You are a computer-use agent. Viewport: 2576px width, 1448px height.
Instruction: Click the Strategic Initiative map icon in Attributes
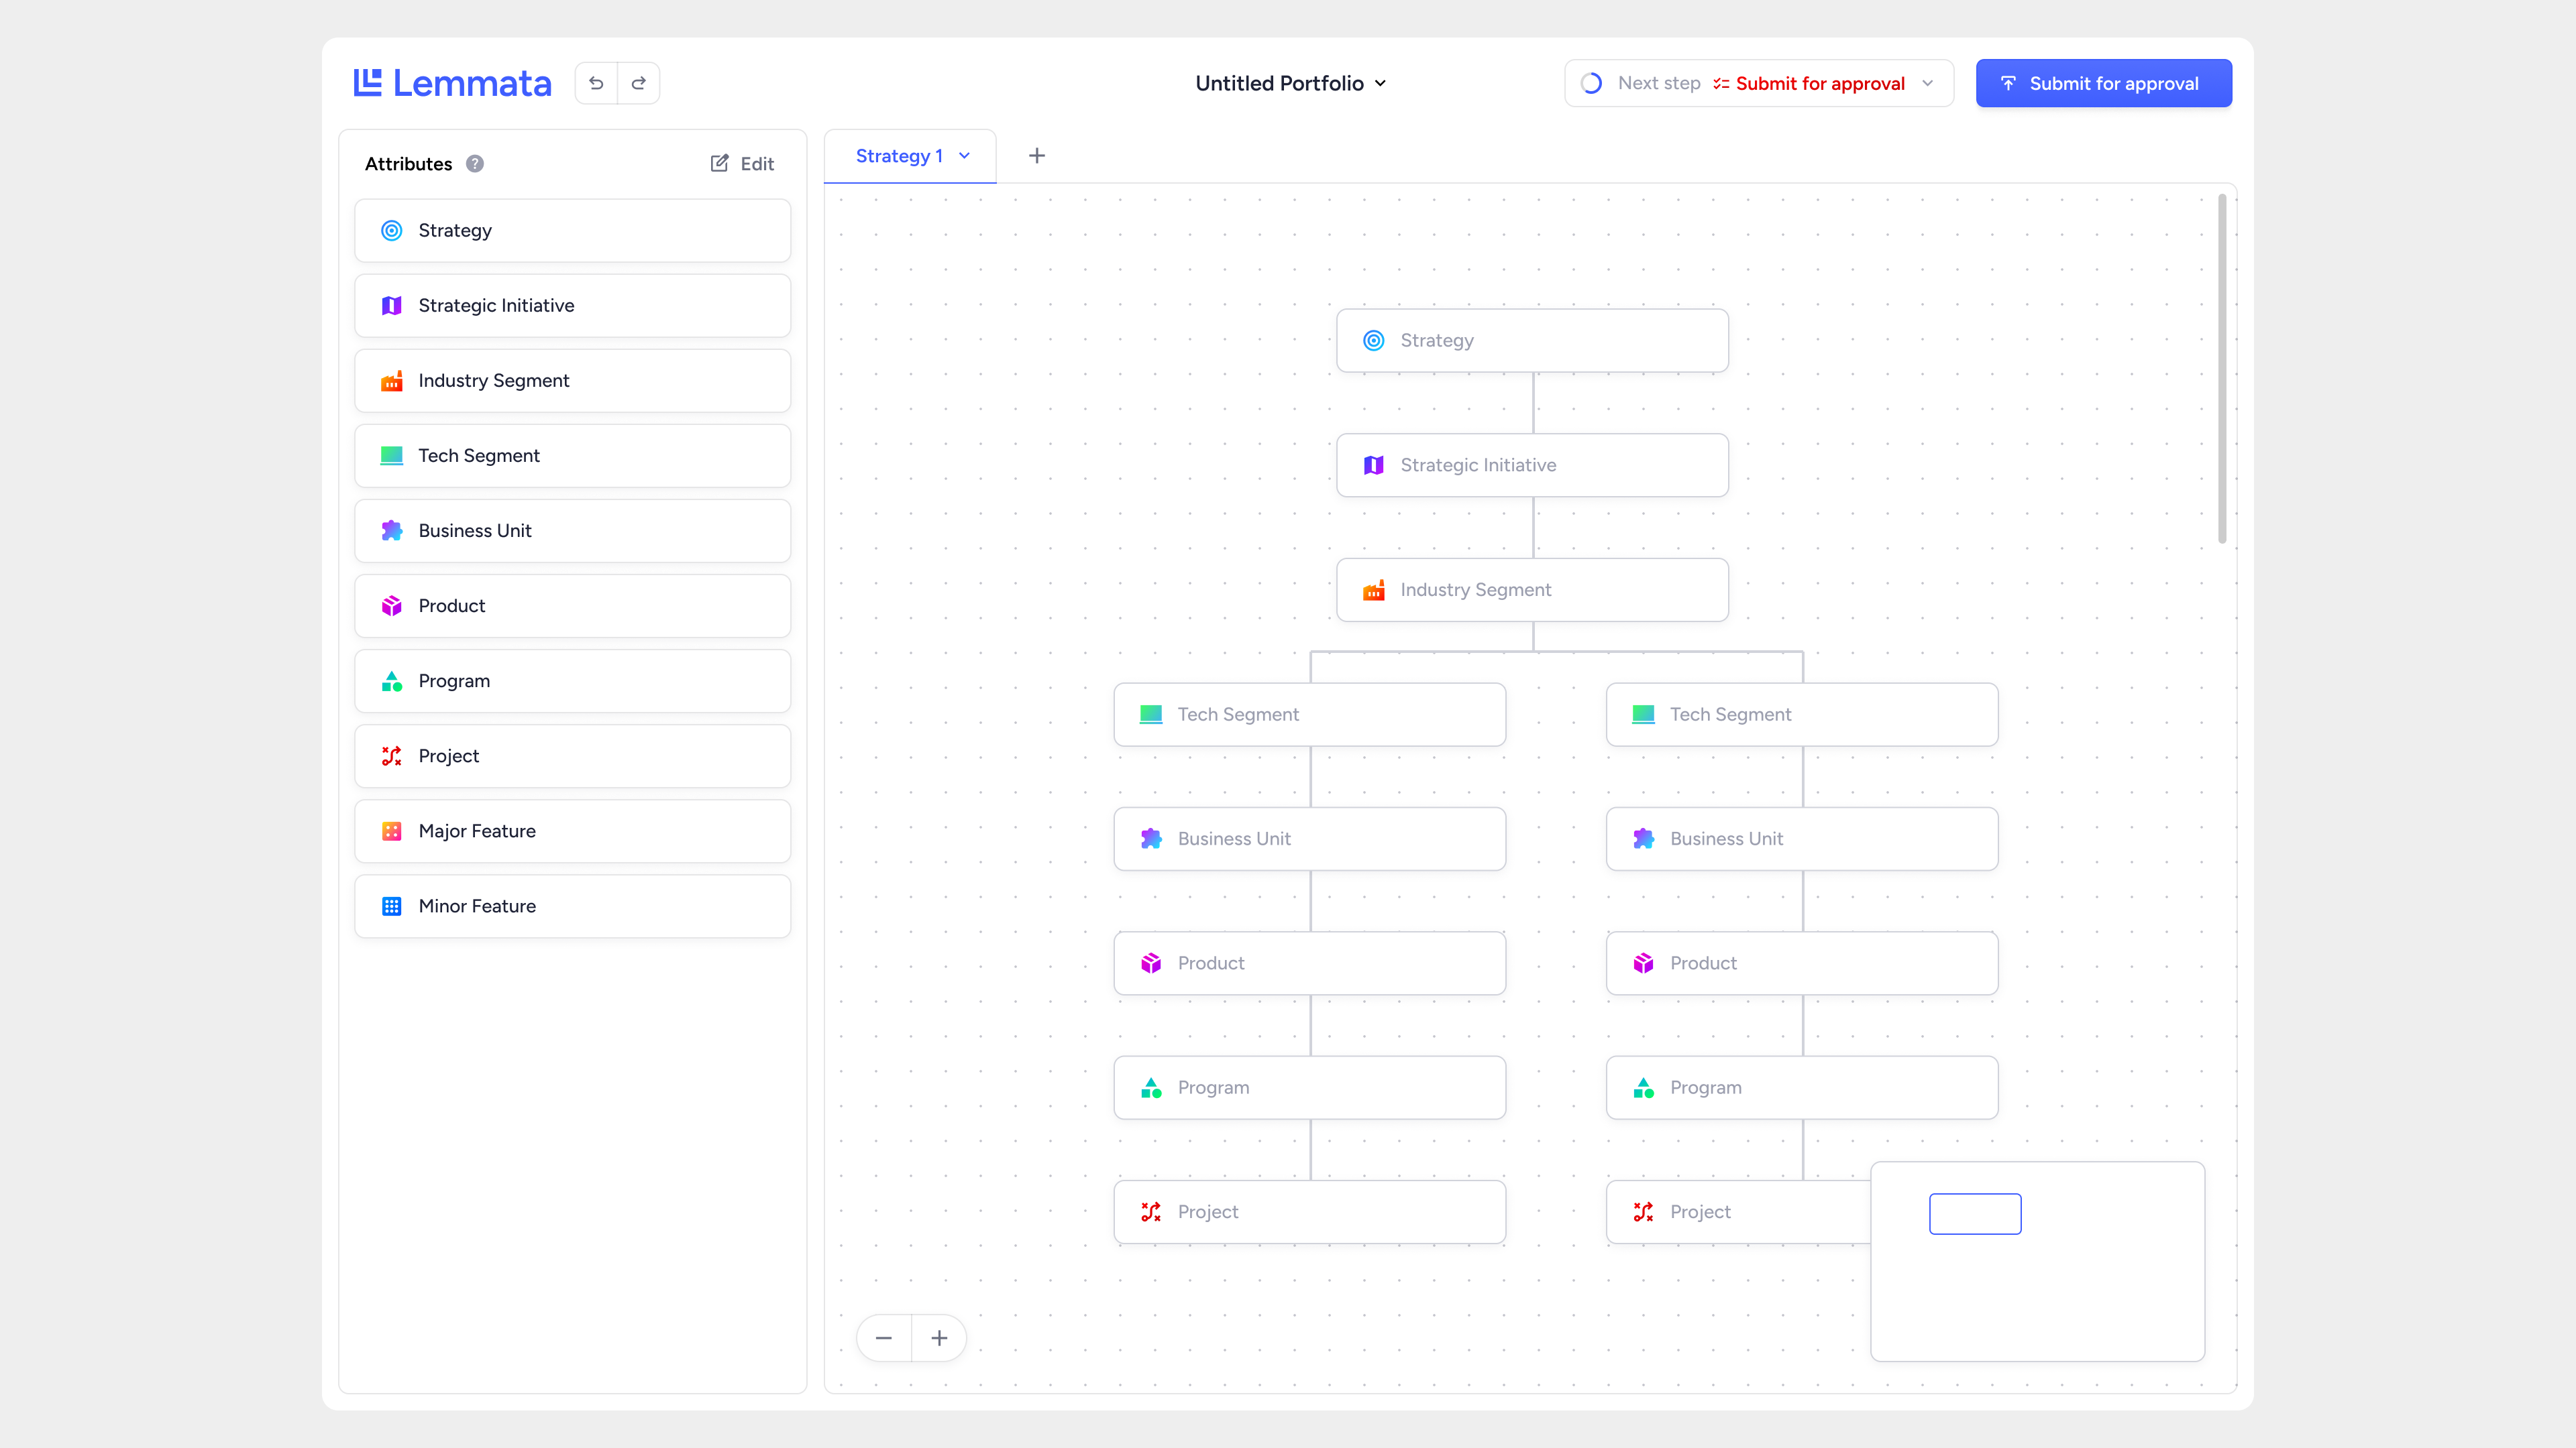(x=392, y=306)
